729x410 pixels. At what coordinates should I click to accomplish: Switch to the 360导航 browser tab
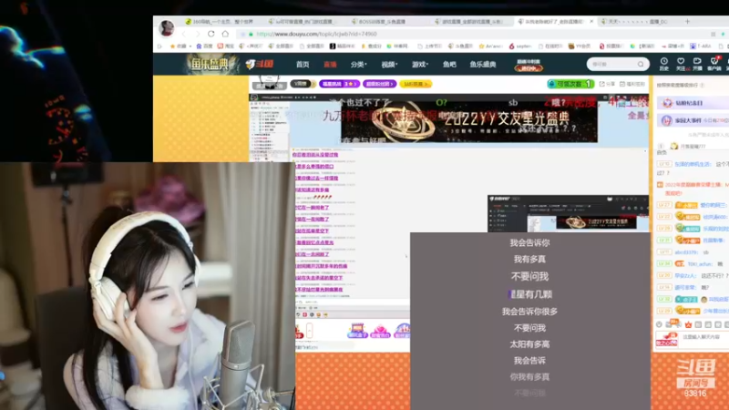[219, 21]
